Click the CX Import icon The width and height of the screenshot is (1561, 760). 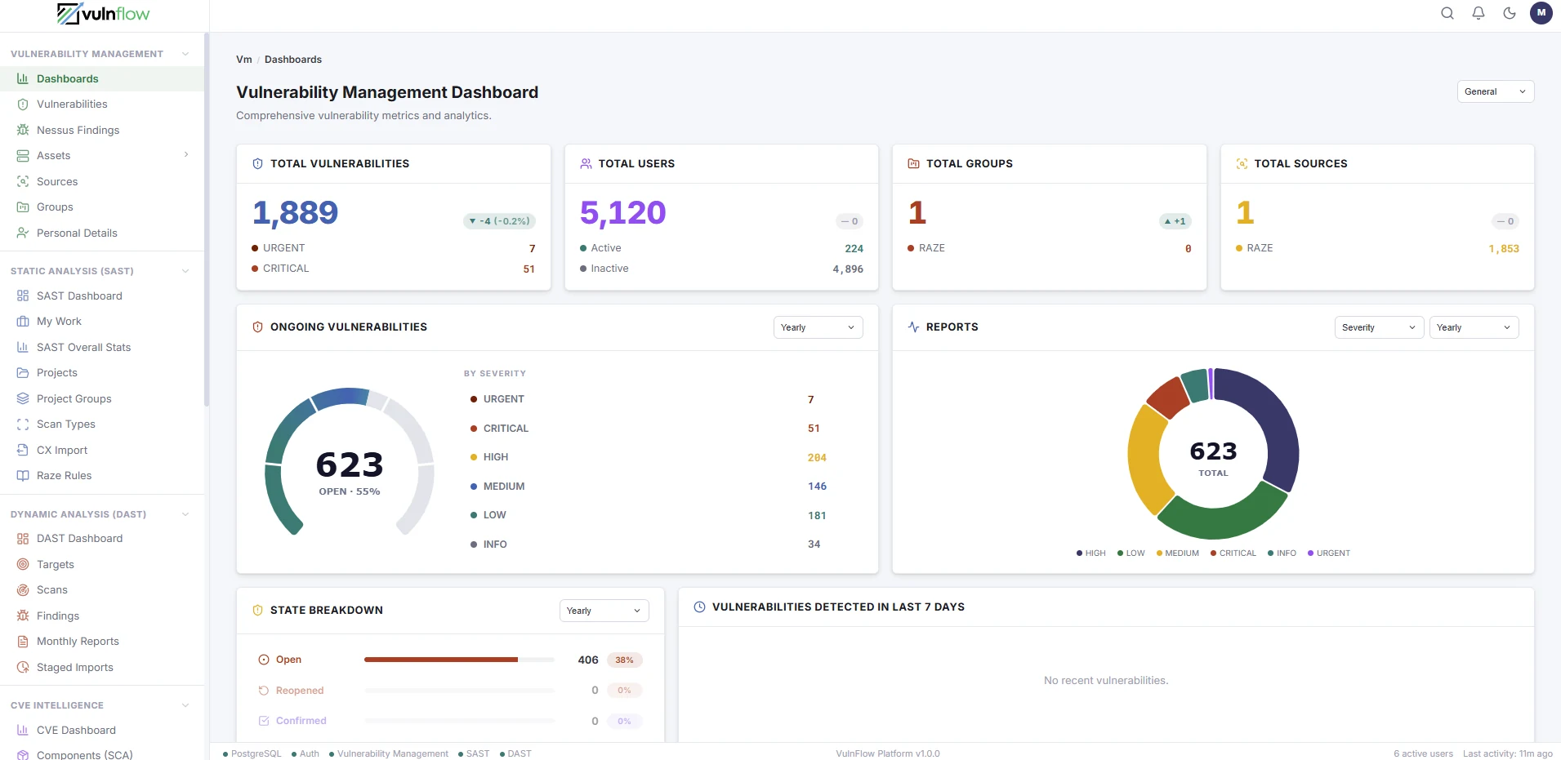(23, 450)
